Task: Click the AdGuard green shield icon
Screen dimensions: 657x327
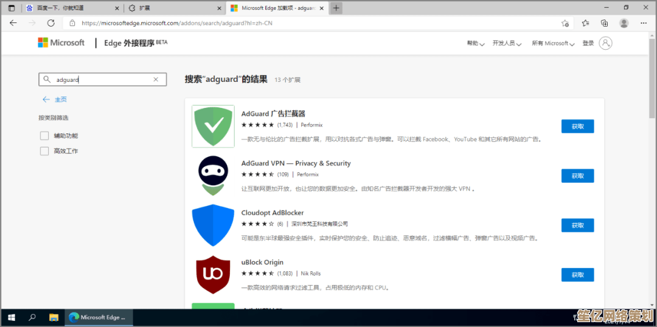Action: 213,126
